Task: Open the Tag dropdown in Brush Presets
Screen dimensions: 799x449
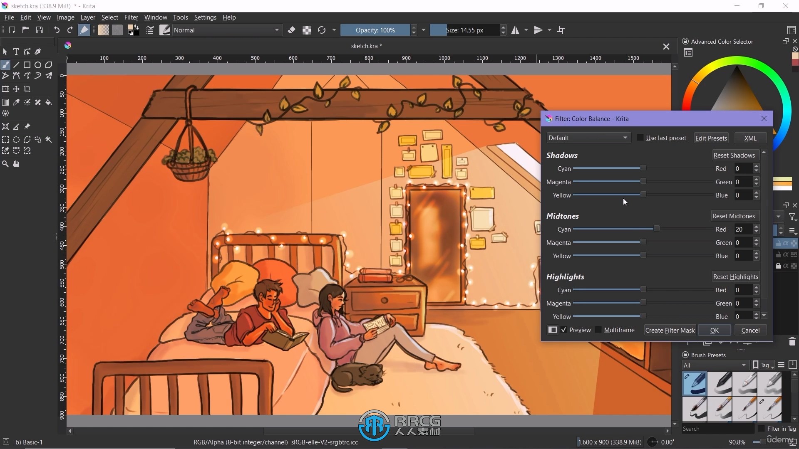Action: (x=764, y=365)
